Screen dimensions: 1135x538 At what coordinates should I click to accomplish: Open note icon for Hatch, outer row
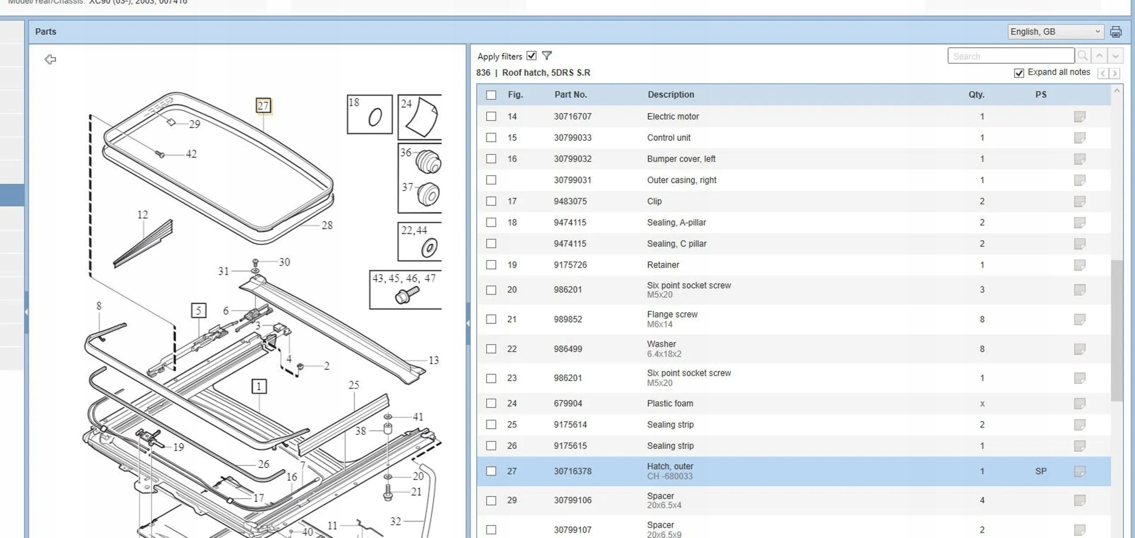tap(1080, 471)
